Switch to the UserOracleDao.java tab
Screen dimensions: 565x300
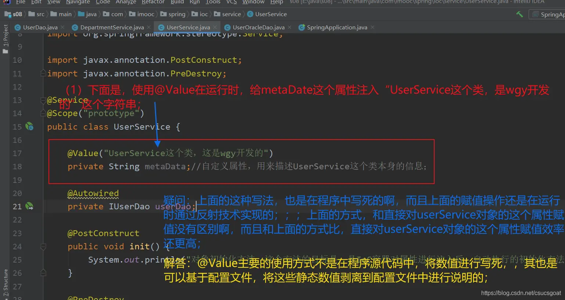point(259,28)
